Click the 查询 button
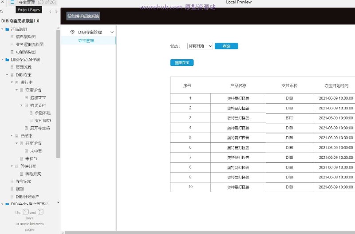Image resolution: width=355 pixels, height=234 pixels. pyautogui.click(x=226, y=46)
